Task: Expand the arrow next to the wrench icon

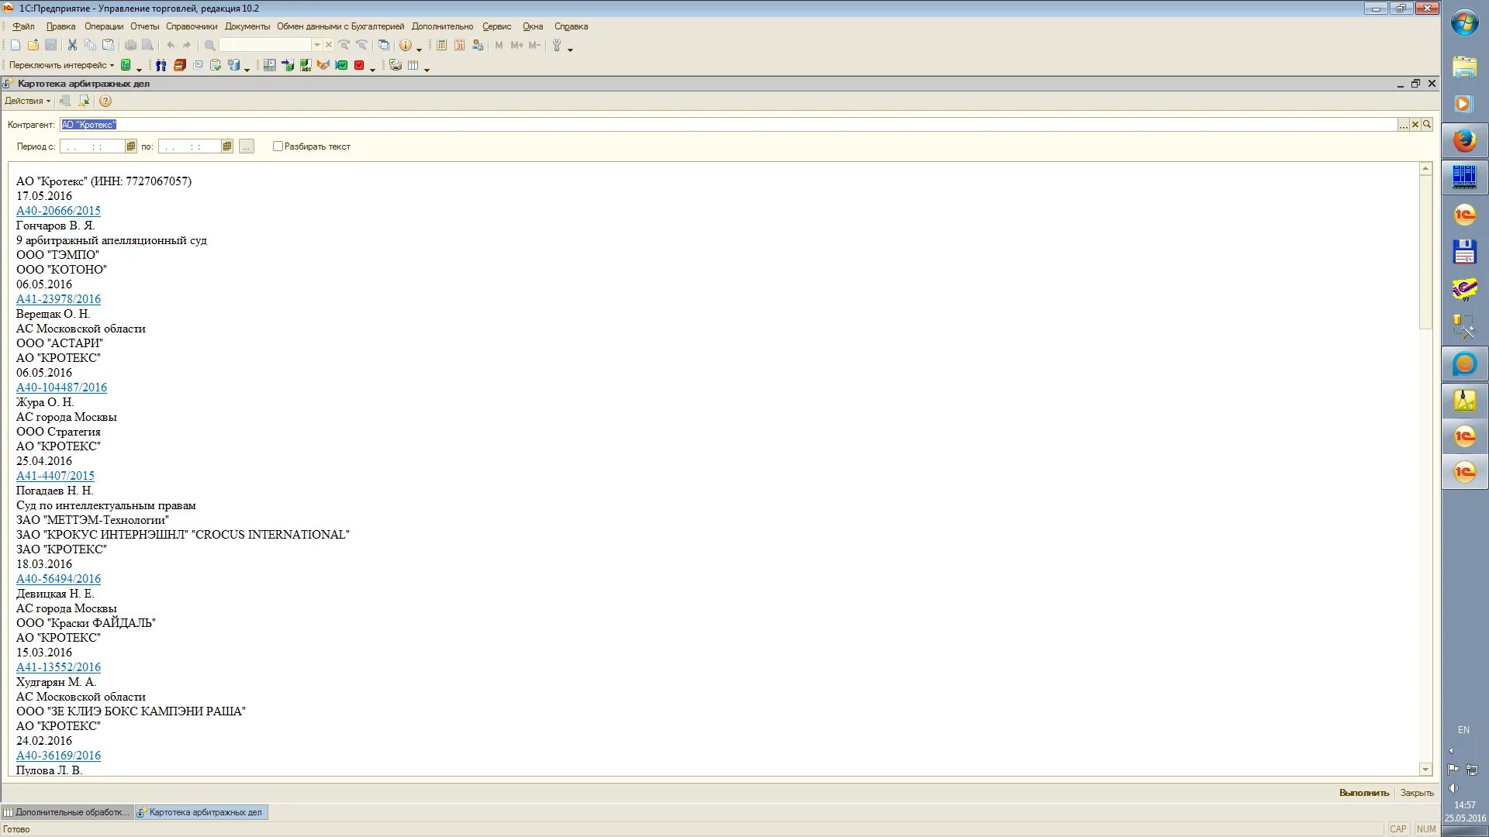Action: click(x=571, y=49)
